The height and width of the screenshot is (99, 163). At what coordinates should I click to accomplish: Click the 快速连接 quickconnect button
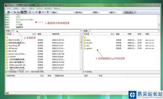129,12
